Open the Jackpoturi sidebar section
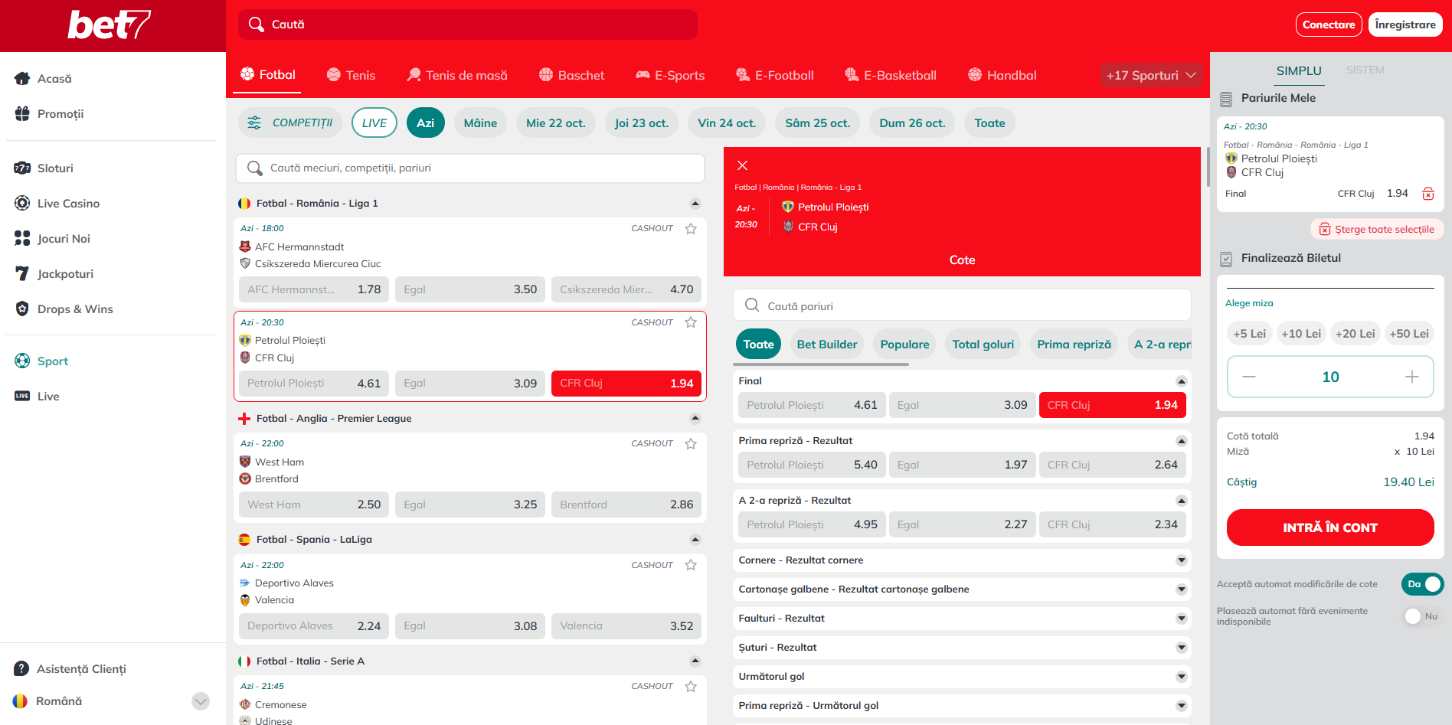1452x725 pixels. 65,274
